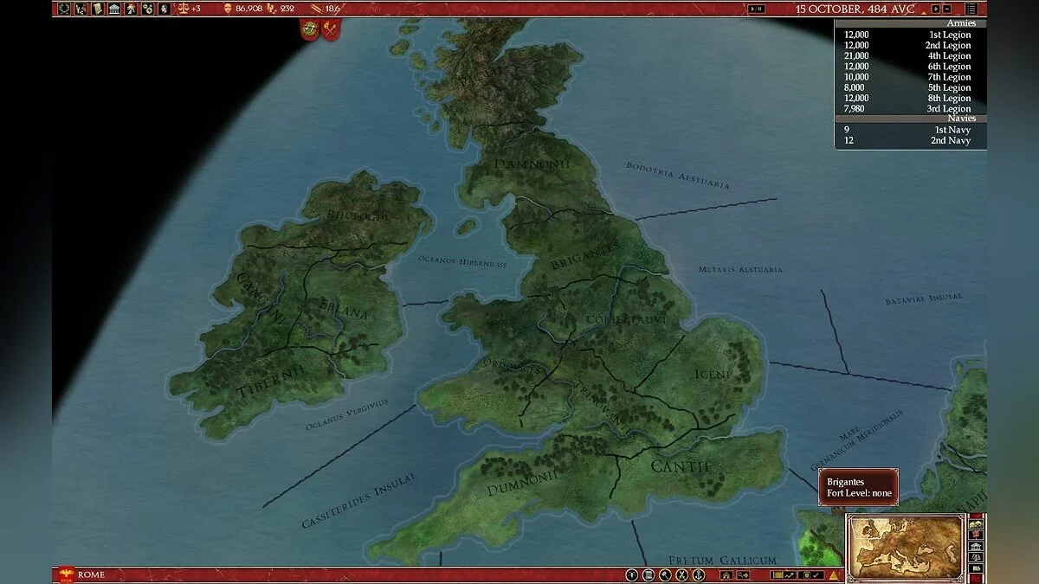The height and width of the screenshot is (584, 1039).
Task: Click the hammer build round icon
Action: point(665,575)
